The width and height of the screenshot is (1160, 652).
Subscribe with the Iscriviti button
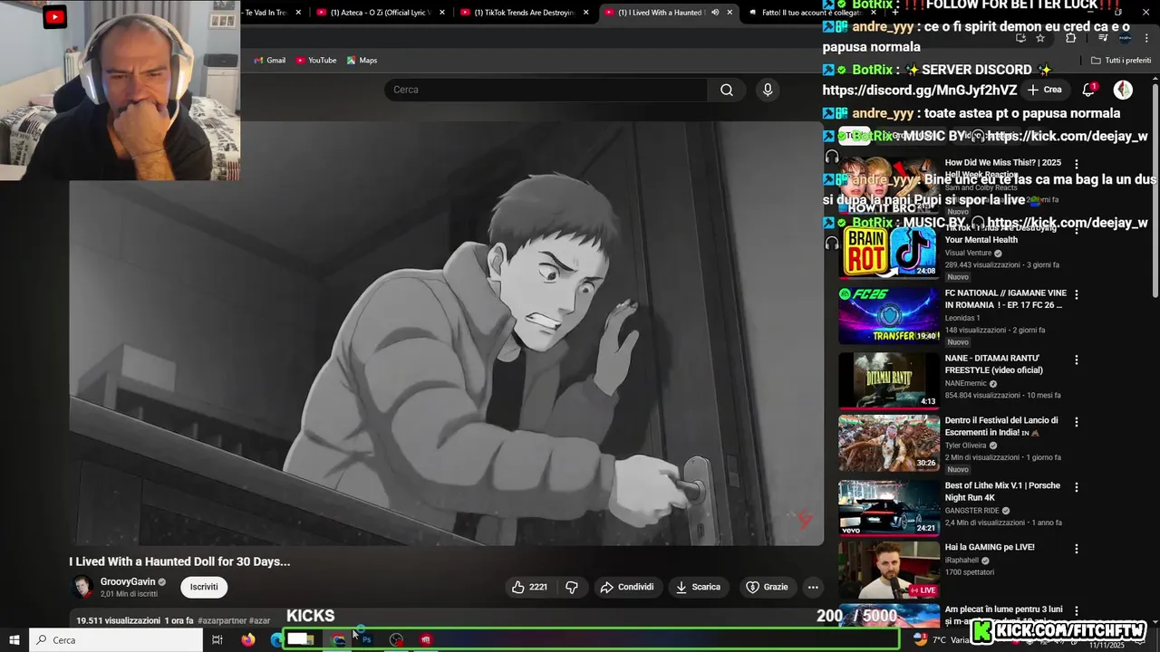coord(204,587)
